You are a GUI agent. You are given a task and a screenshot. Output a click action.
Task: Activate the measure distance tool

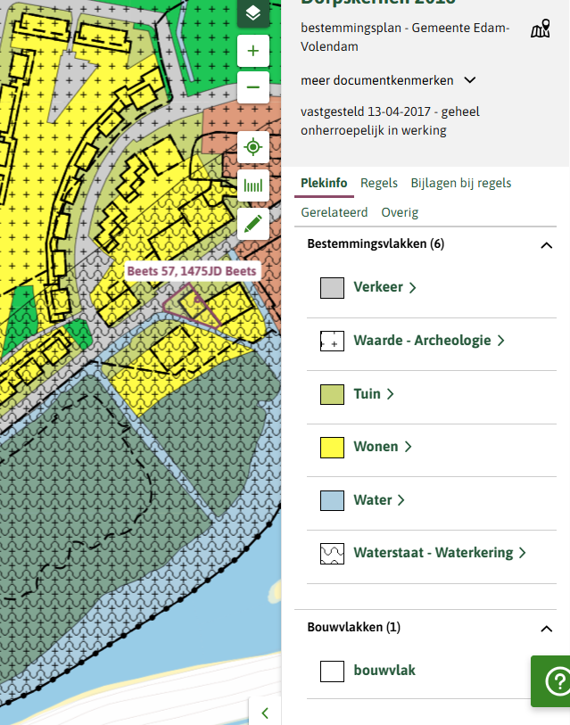(253, 185)
